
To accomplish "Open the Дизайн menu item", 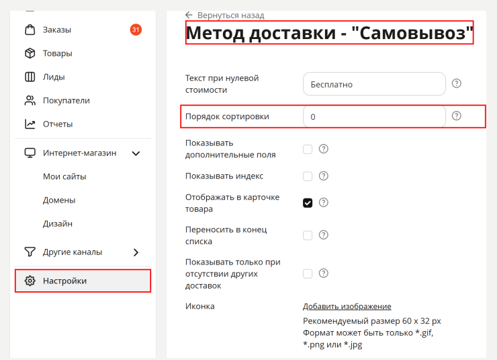I will (x=58, y=224).
